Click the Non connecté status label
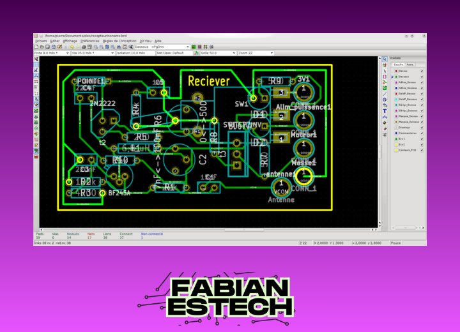 [x=151, y=234]
